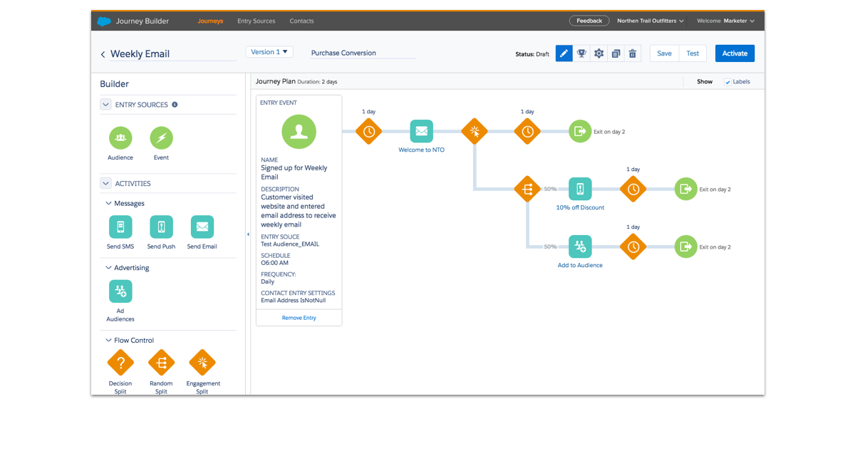Open journey settings gear icon
This screenshot has height=456, width=855.
[x=598, y=53]
